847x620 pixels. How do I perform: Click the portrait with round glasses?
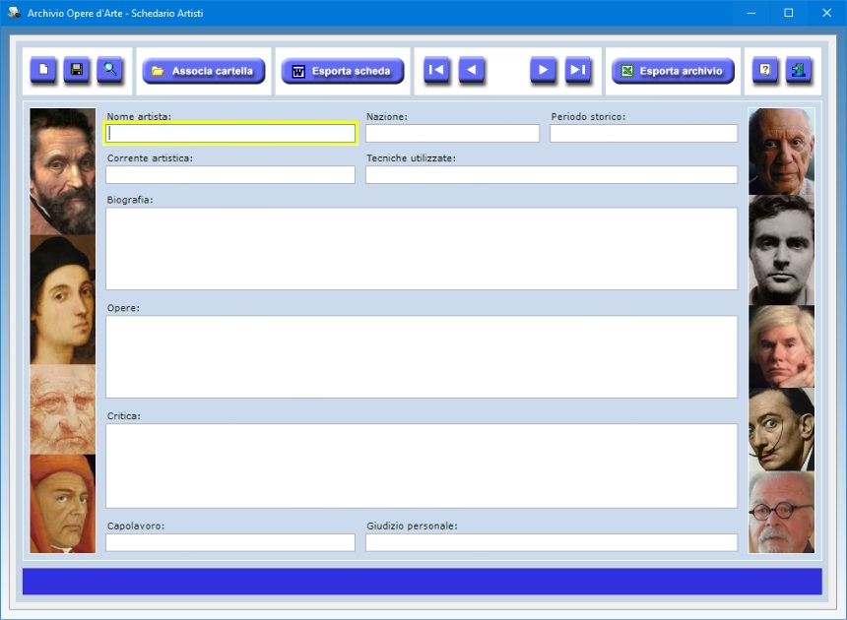pos(781,512)
